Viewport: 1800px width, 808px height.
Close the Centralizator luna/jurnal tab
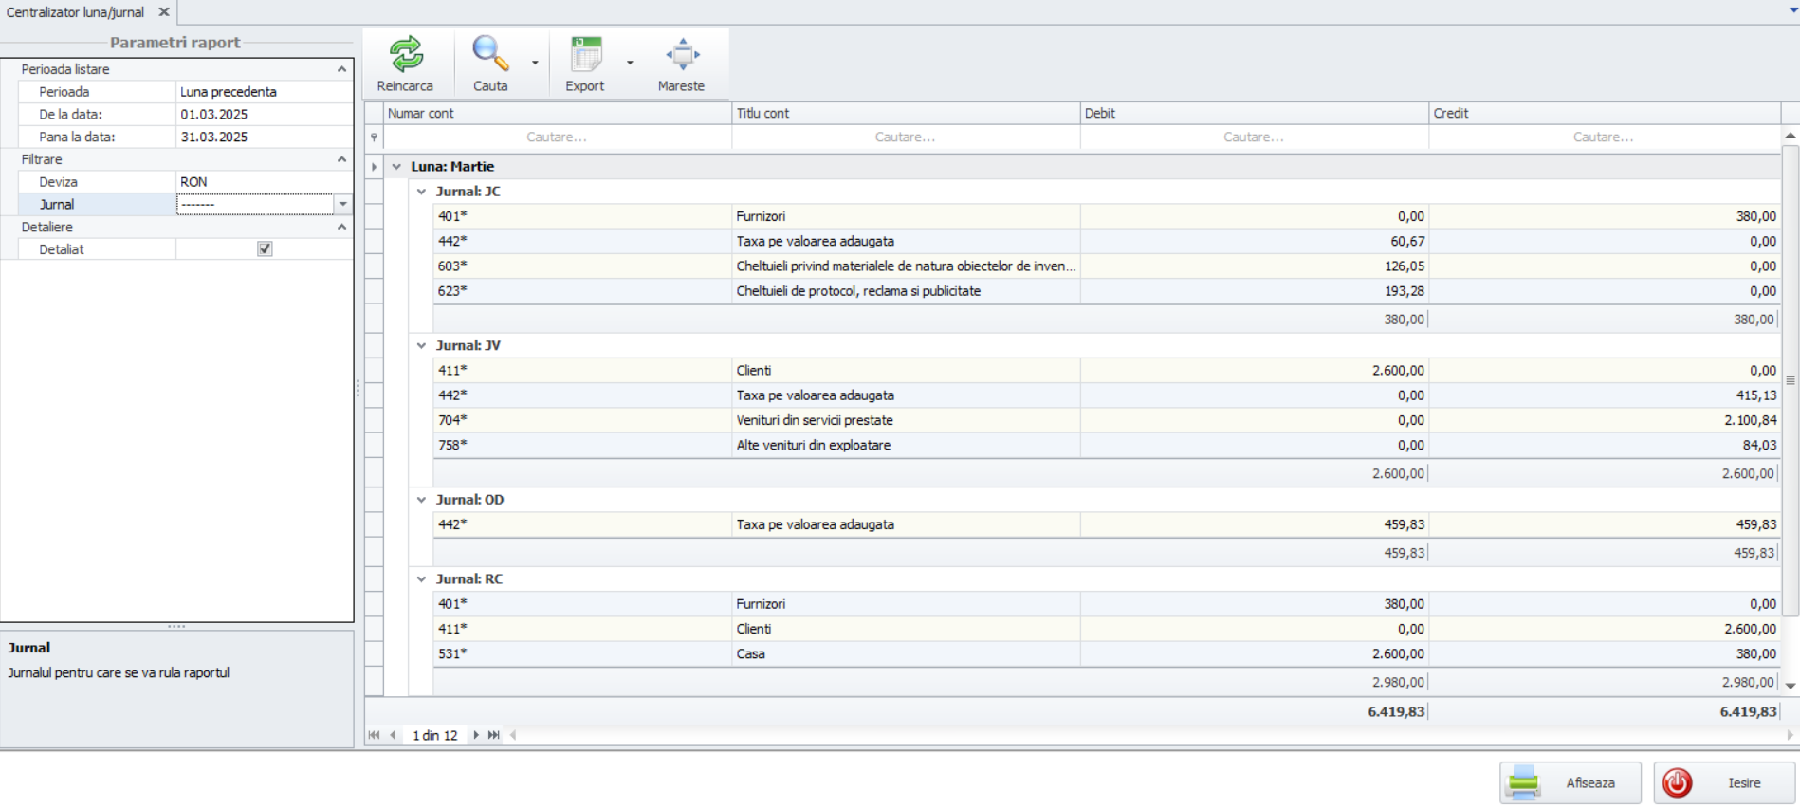[x=164, y=12]
